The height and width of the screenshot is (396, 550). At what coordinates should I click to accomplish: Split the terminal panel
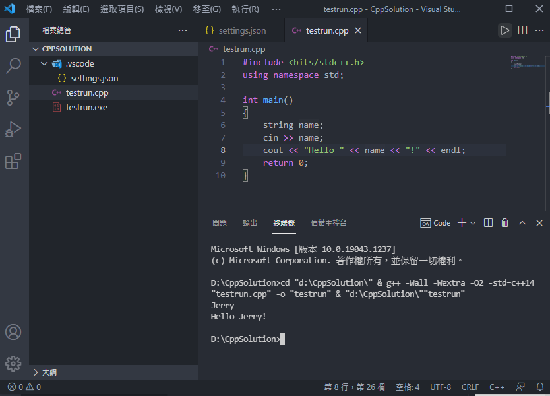[x=488, y=223]
